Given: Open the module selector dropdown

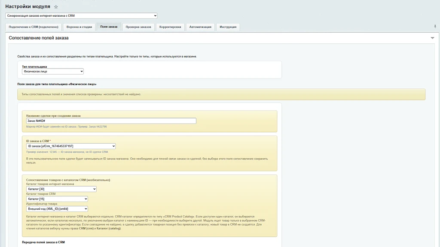Looking at the screenshot, I should pyautogui.click(x=81, y=16).
